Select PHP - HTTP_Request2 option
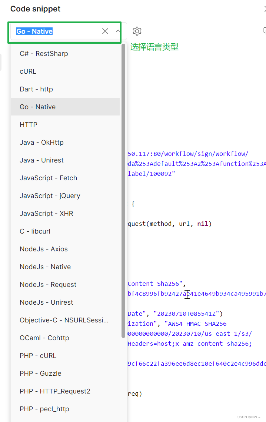 tap(65, 391)
